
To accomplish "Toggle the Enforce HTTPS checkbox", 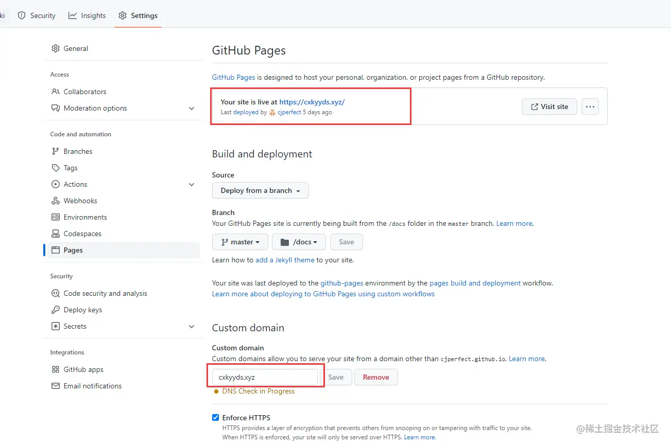I will click(215, 418).
